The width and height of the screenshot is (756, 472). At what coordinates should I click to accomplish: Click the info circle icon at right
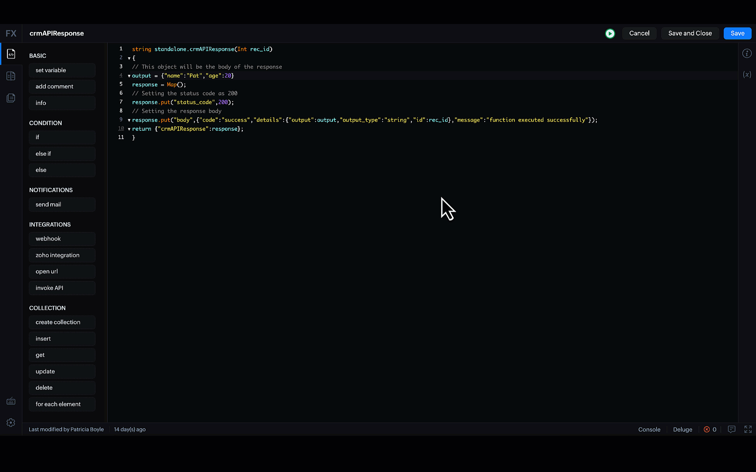(x=747, y=53)
